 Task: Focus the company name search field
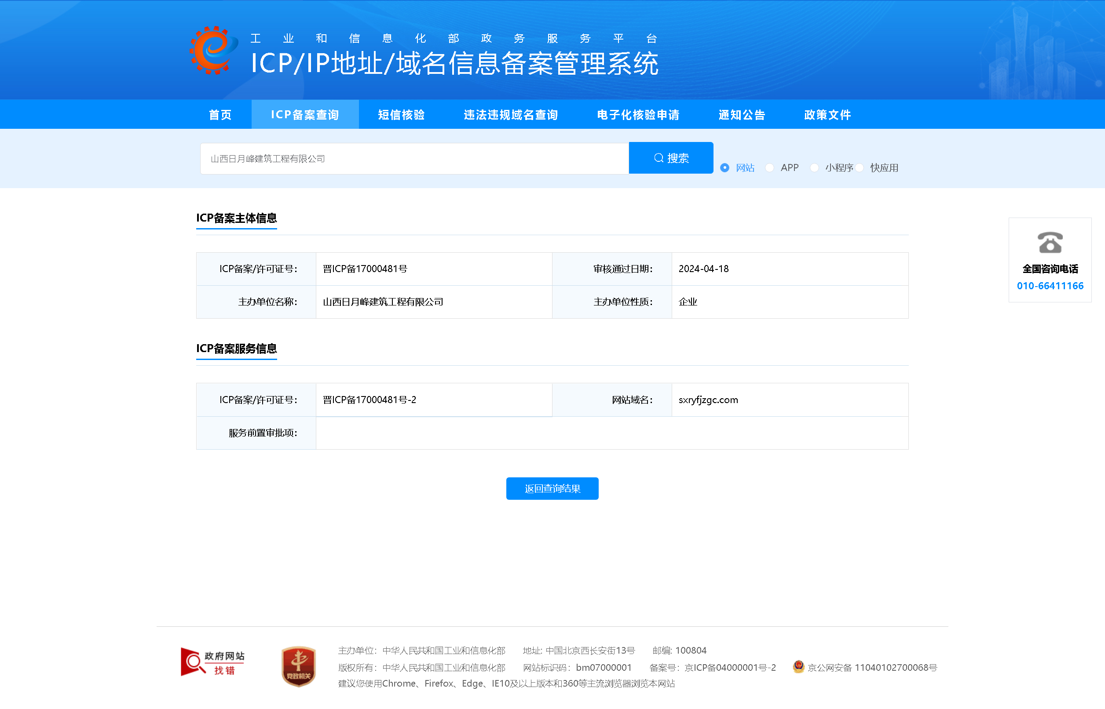pos(414,158)
